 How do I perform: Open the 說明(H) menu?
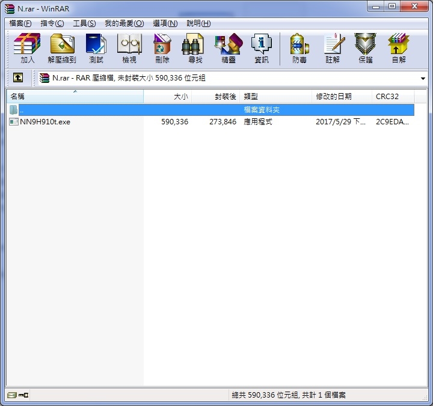pos(198,23)
